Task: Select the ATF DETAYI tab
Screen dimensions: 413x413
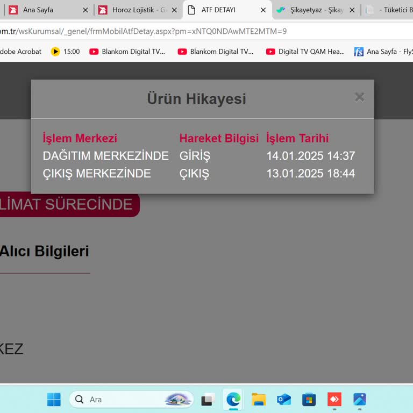Action: coord(227,10)
